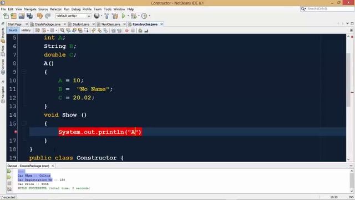The height and width of the screenshot is (200, 355).
Task: Switch to History view button
Action: click(x=26, y=31)
